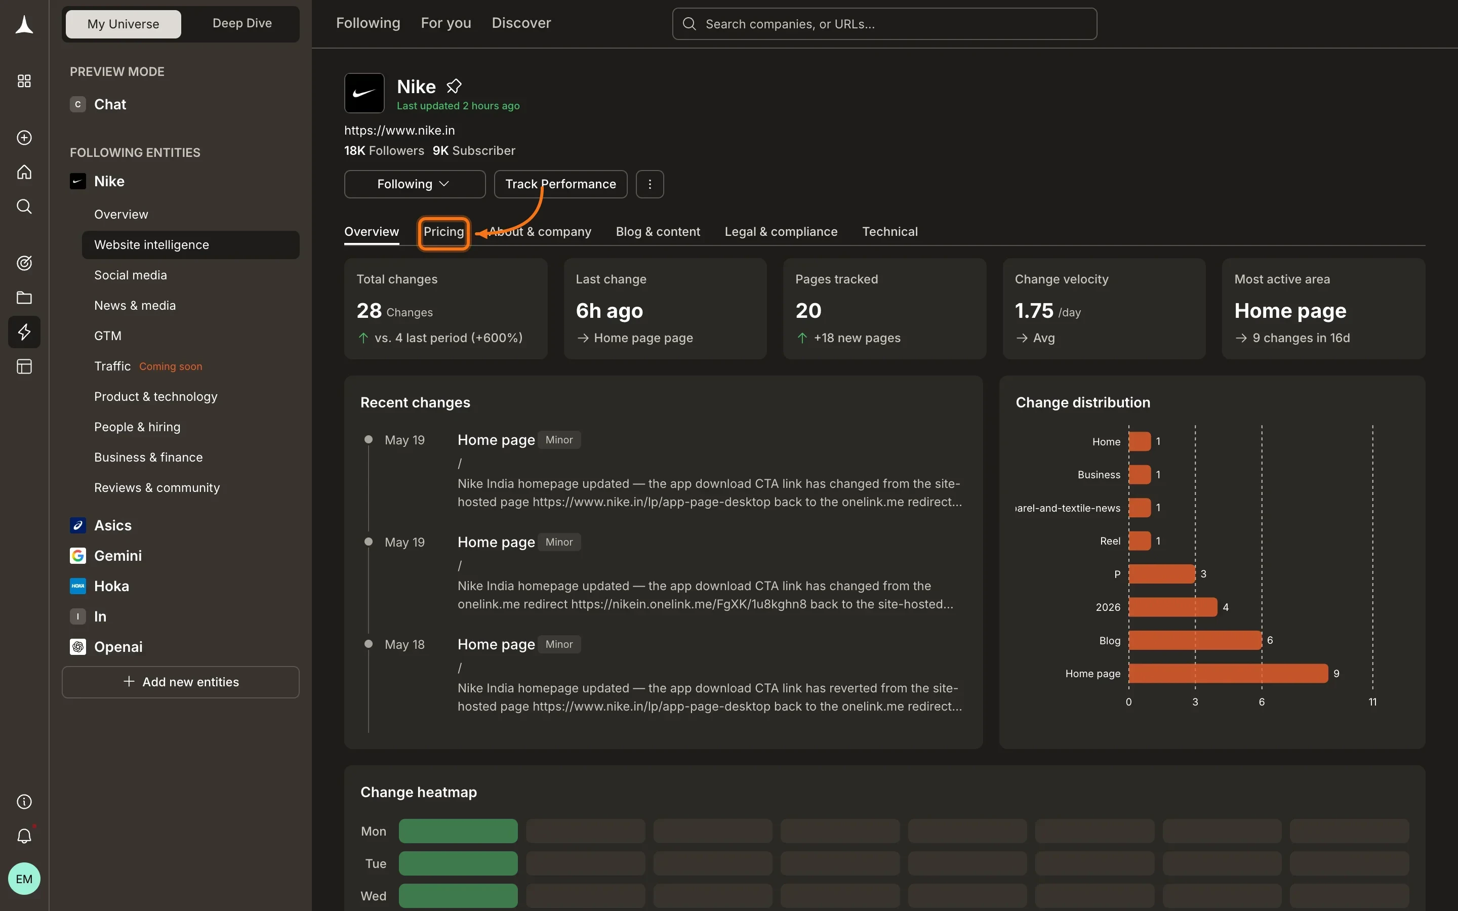Open the For you navigation tab

click(x=446, y=23)
